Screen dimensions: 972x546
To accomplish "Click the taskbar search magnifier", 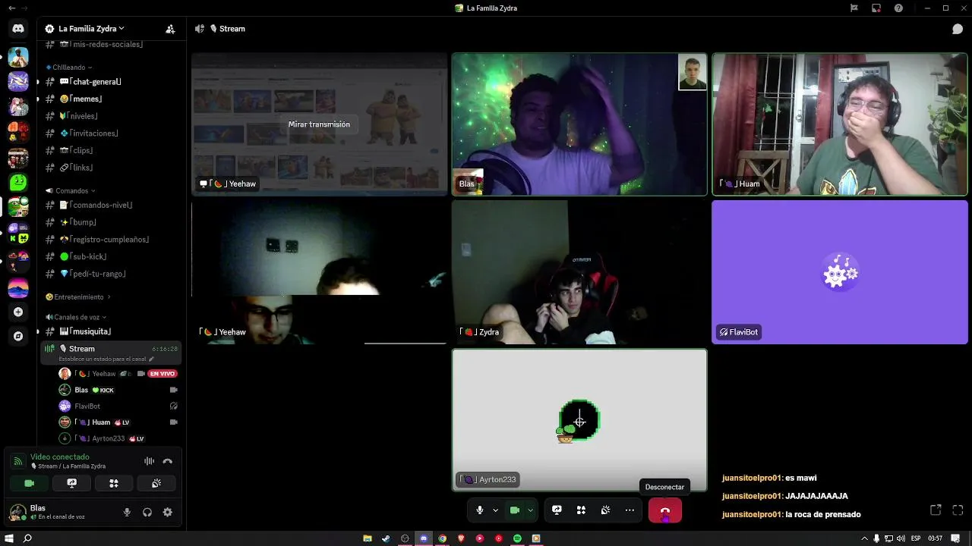I will coord(27,538).
